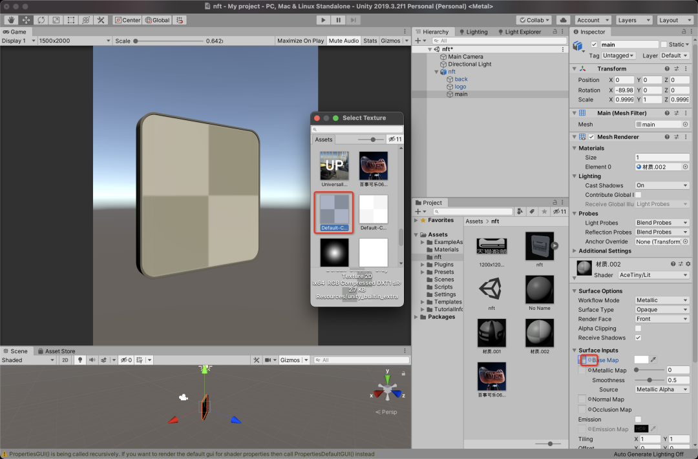
Task: Select the Hand tool in toolbar
Action: (x=11, y=20)
